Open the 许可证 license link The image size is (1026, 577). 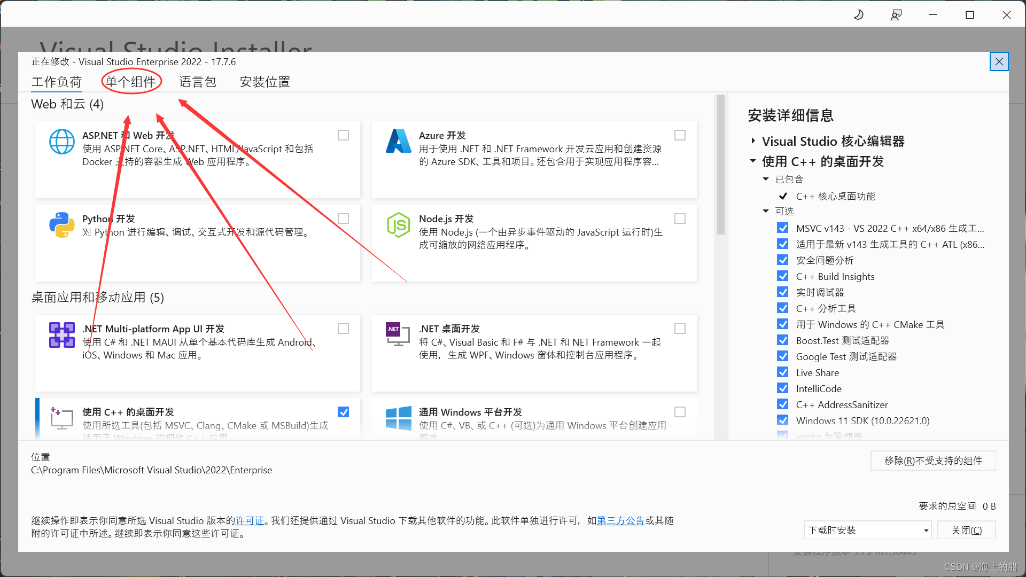point(250,520)
